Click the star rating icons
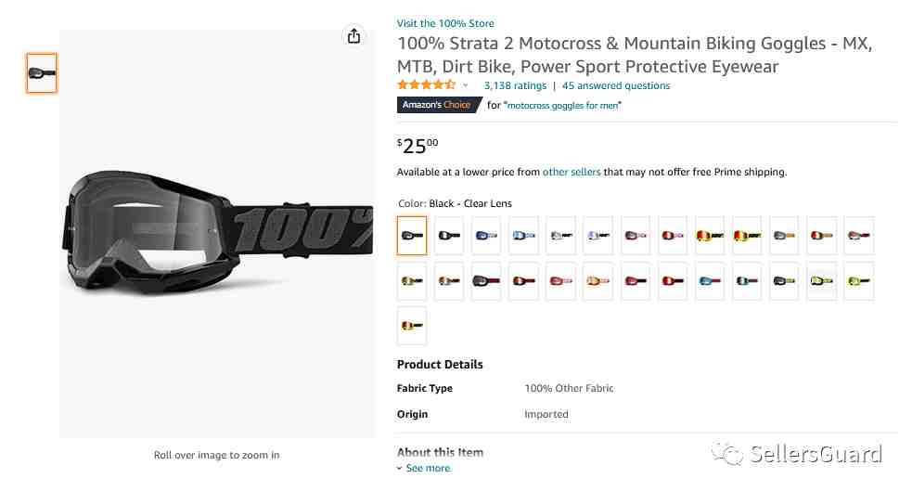The image size is (912, 491). 427,85
